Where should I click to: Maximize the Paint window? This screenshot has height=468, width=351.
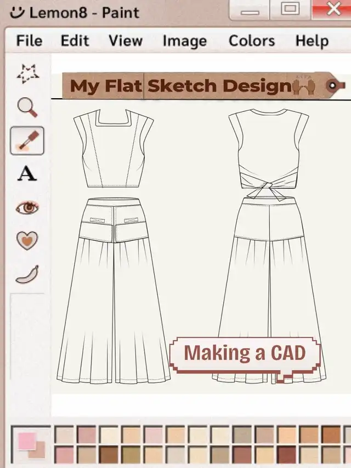click(x=291, y=9)
